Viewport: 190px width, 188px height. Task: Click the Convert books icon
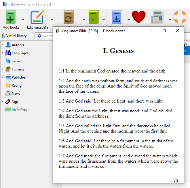pos(69,17)
